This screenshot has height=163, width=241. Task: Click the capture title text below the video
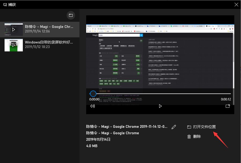tap(126, 126)
